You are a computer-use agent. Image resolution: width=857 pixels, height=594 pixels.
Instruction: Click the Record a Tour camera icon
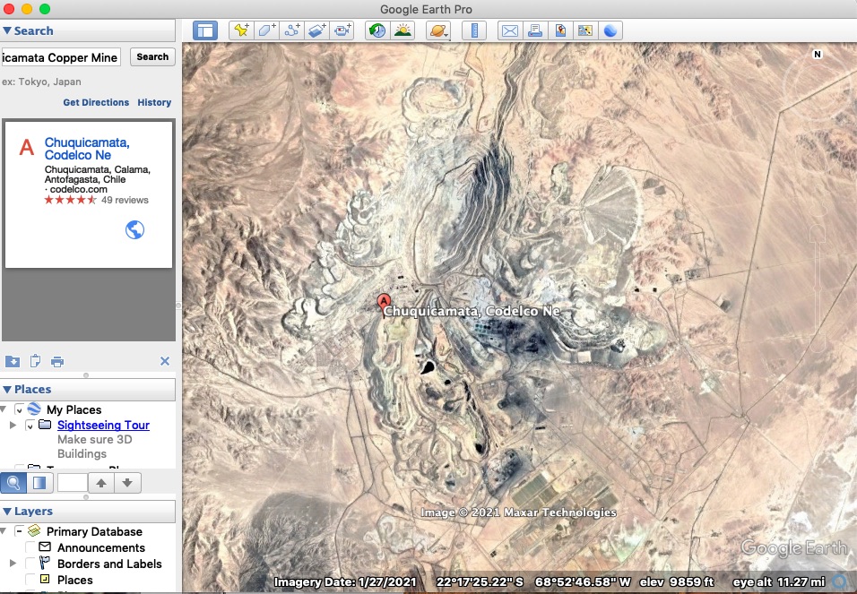pos(342,30)
